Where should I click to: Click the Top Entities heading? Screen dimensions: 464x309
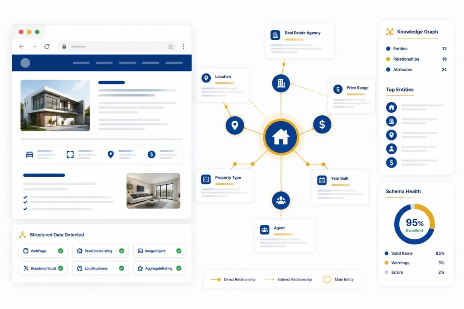tap(400, 90)
